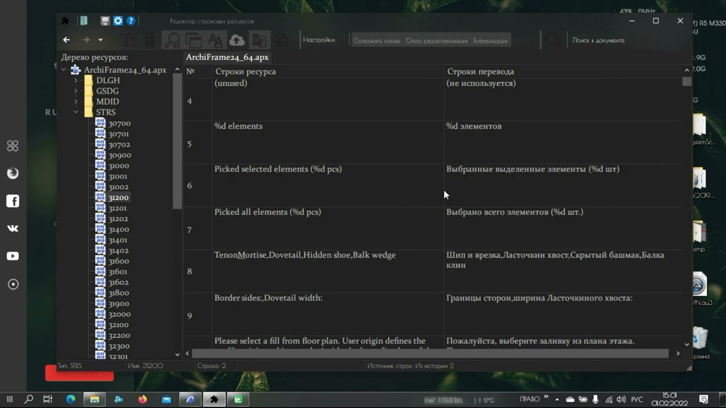Collapse the ArchiFrame24_64.apx tree root
Viewport: 726px width, 408px height.
tap(64, 70)
